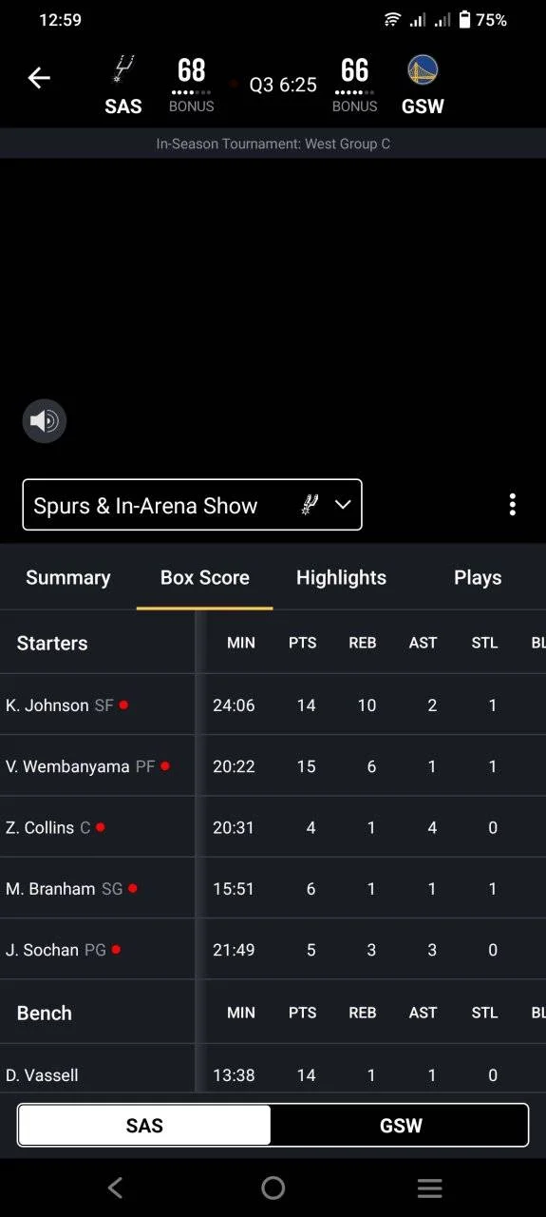Tap the San Antonio Spurs logo in header
Viewport: 546px width, 1217px height.
[x=123, y=70]
